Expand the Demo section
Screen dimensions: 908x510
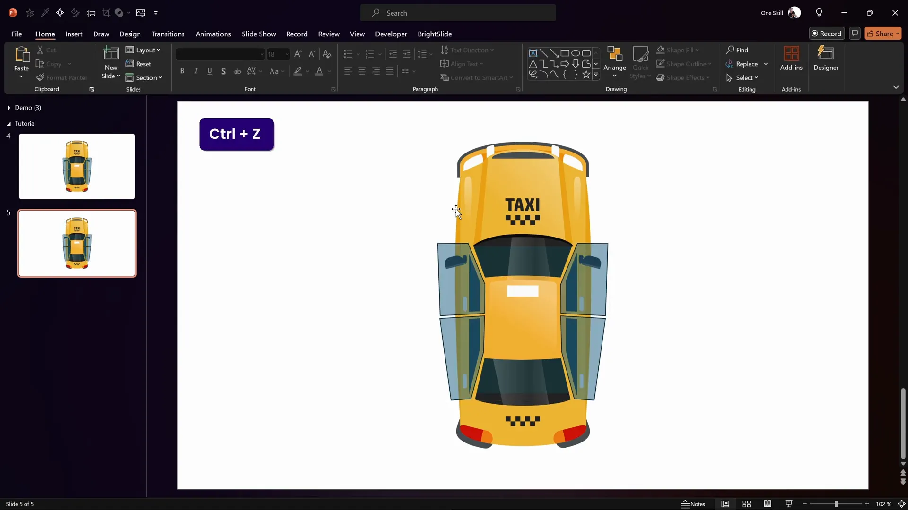[8, 108]
